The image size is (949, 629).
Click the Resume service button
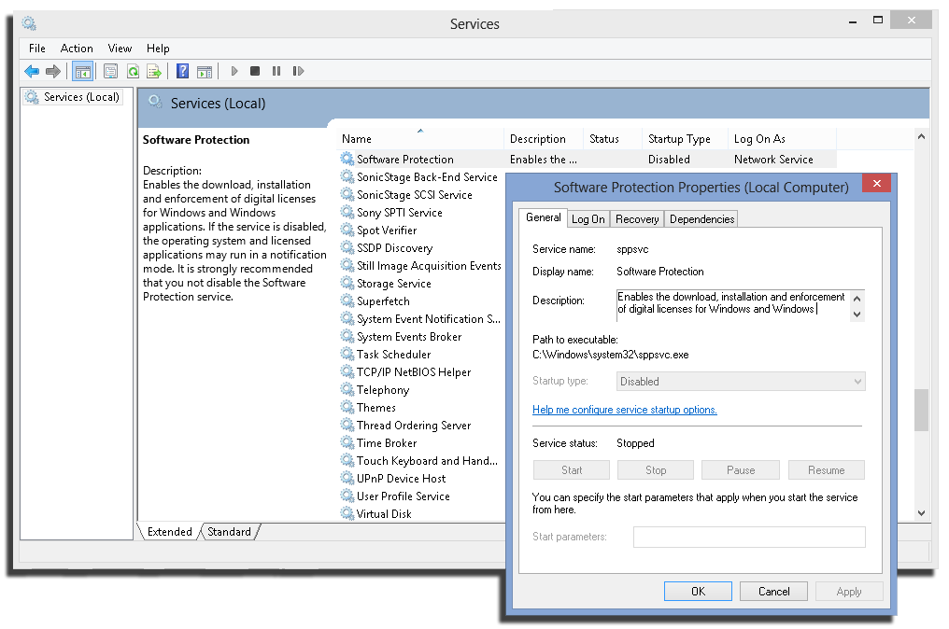coord(826,470)
